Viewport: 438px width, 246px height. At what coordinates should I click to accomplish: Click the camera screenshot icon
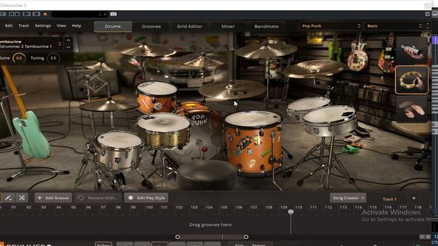click(x=114, y=14)
